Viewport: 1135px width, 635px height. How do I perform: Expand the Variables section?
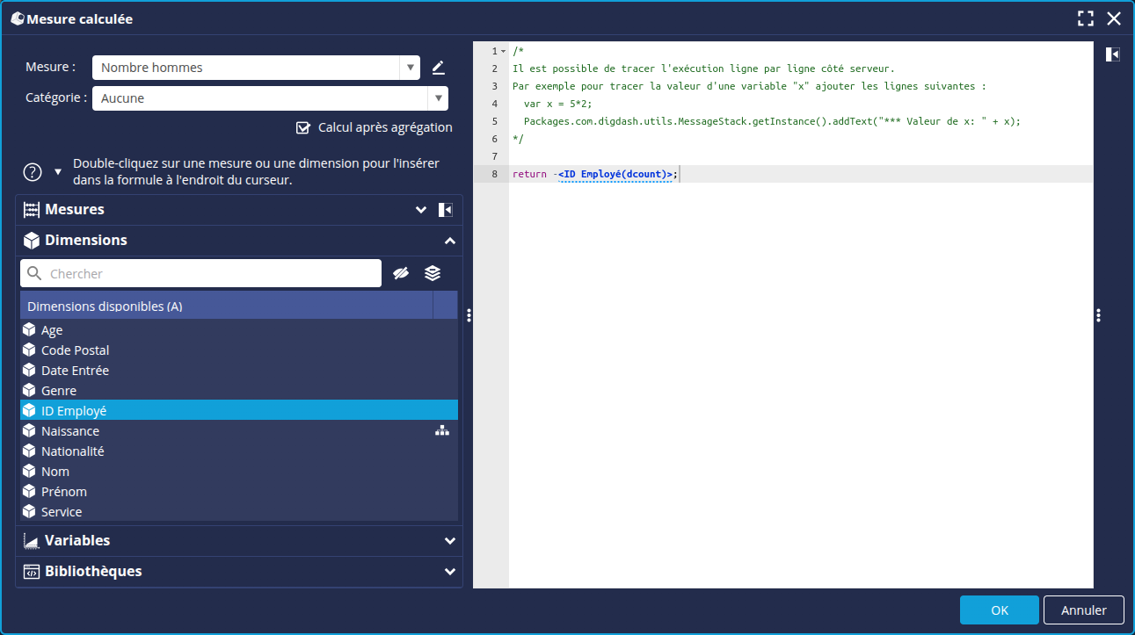(449, 541)
